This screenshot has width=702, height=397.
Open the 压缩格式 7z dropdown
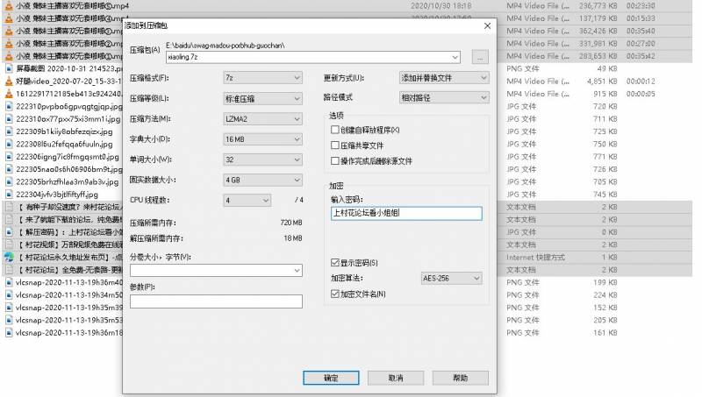[x=262, y=78]
